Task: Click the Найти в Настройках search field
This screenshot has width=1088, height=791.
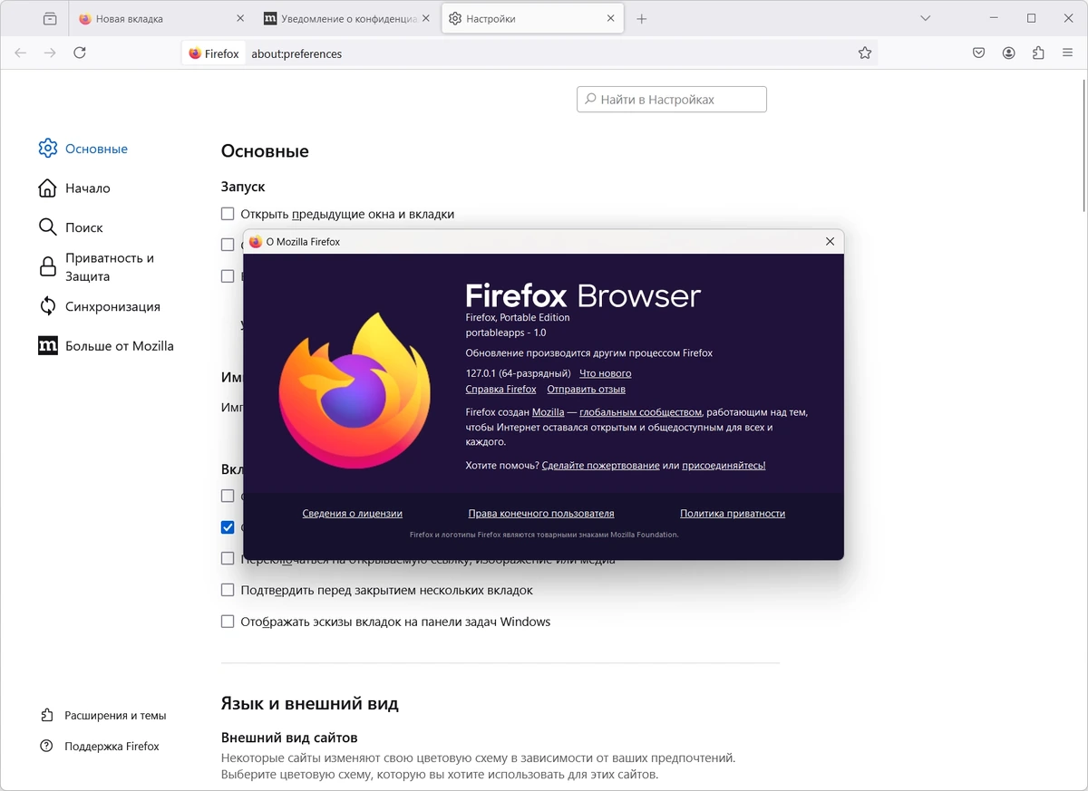Action: [672, 100]
